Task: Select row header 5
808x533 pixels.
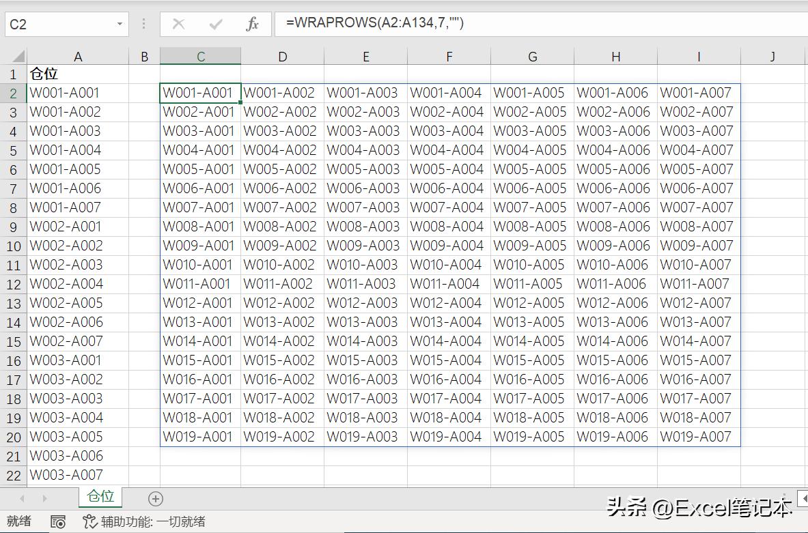Action: [14, 150]
